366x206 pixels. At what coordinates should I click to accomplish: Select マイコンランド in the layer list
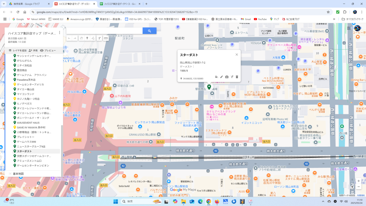pyautogui.click(x=25, y=94)
